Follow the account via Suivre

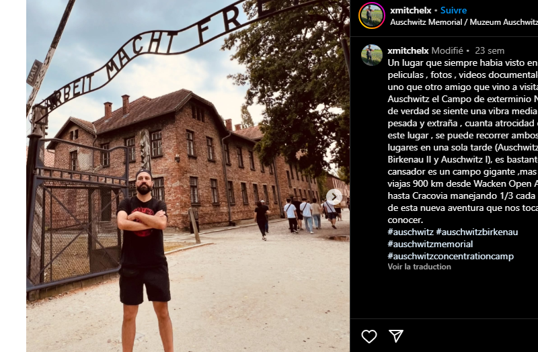453,10
